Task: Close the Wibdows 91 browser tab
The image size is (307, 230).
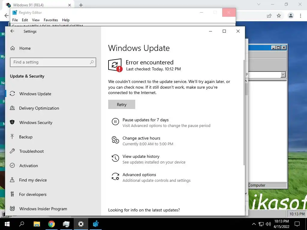Action: pyautogui.click(x=70, y=5)
